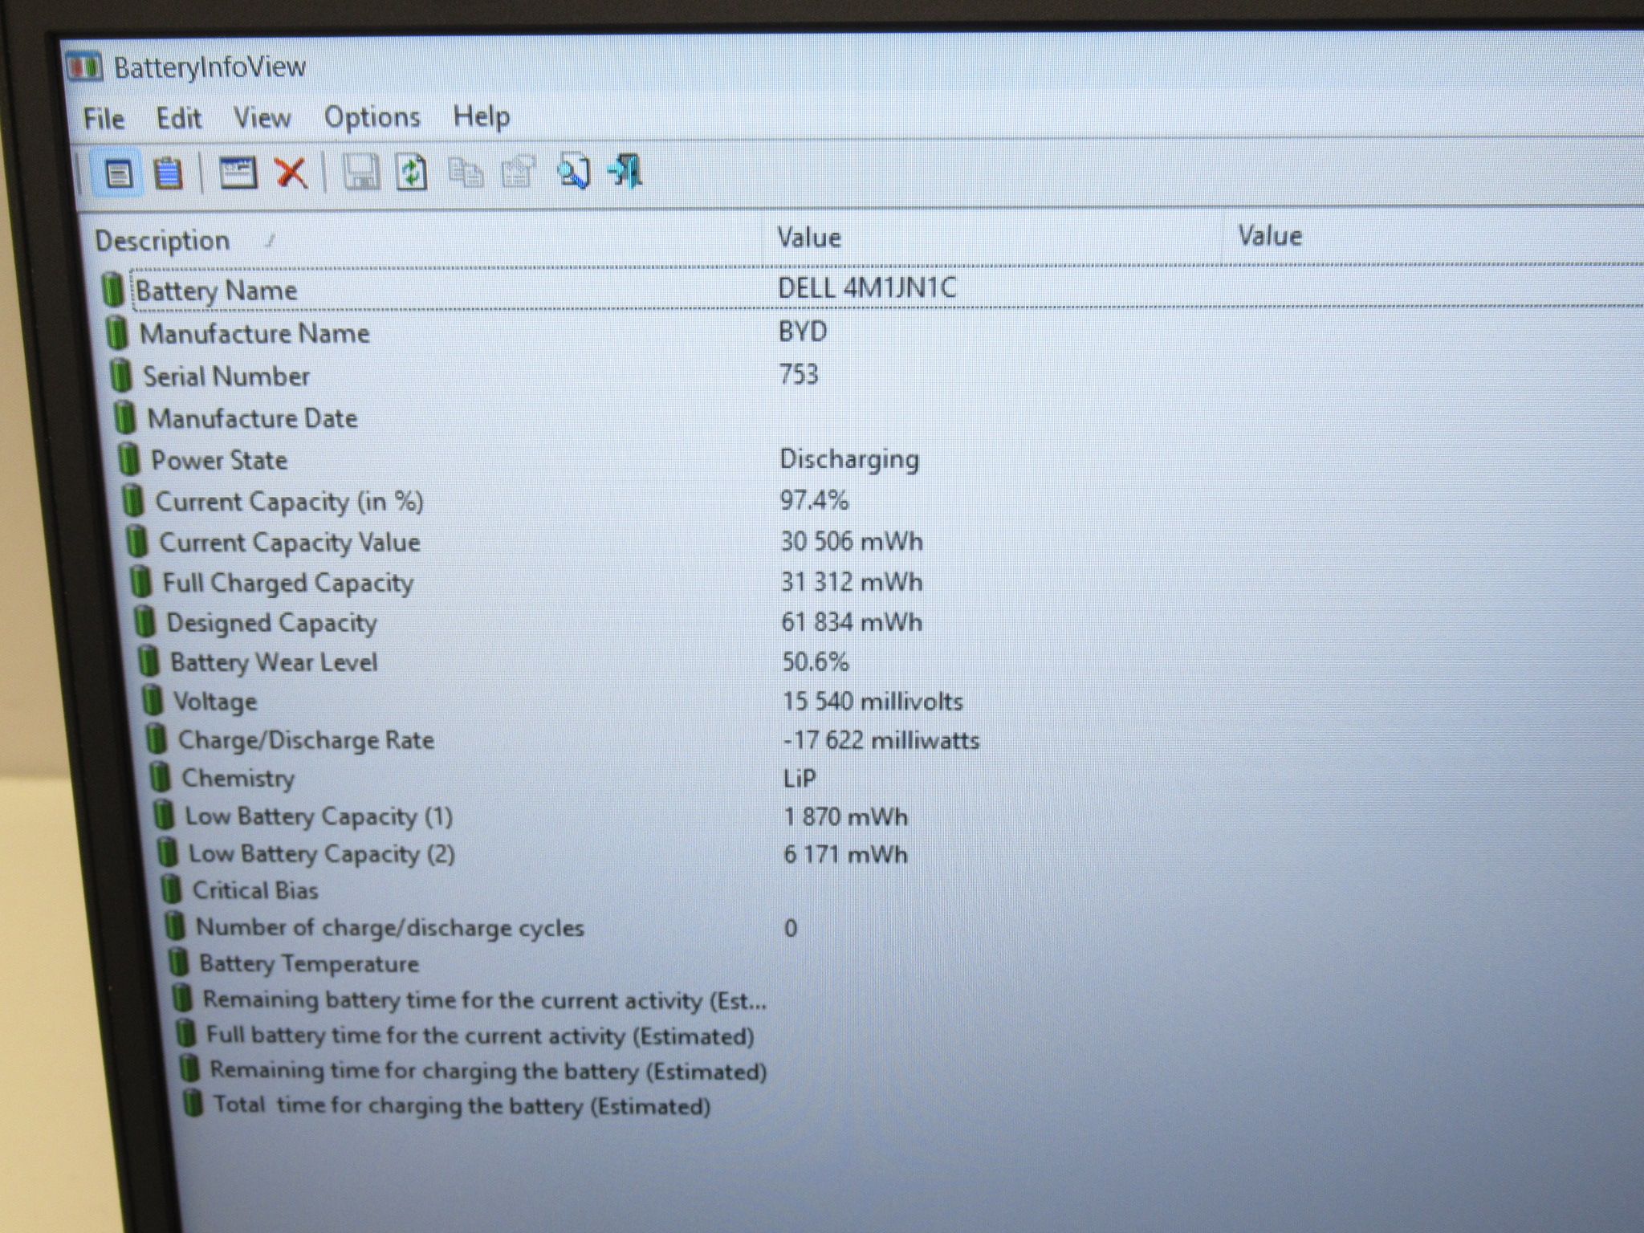
Task: Select the Full Charged Capacity row
Action: point(885,582)
